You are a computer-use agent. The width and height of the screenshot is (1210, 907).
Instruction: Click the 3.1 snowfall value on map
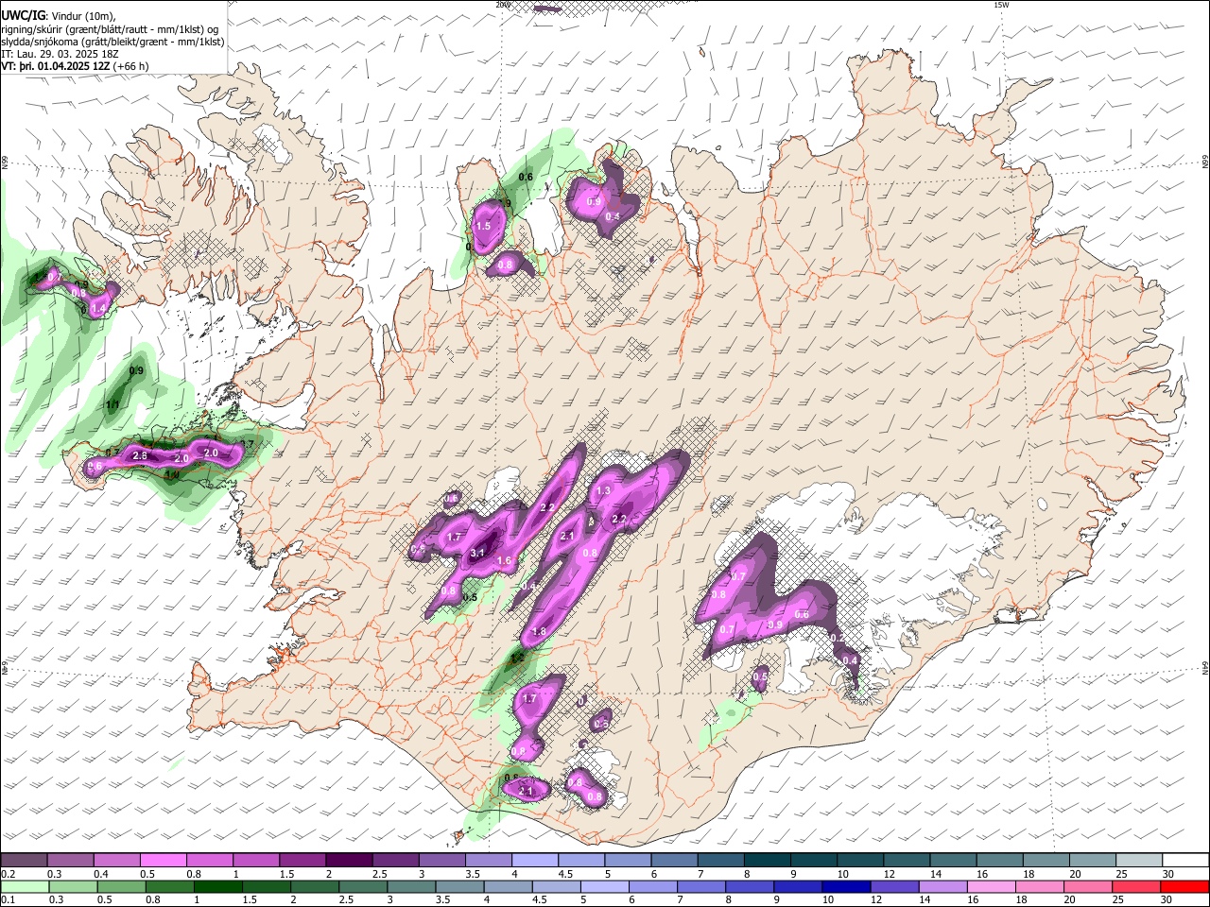pyautogui.click(x=477, y=554)
